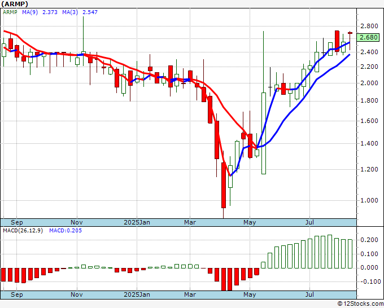Click the ARMP legend label
The image size is (384, 308).
point(10,12)
